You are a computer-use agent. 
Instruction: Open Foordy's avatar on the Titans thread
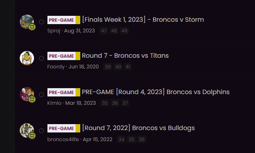27,58
